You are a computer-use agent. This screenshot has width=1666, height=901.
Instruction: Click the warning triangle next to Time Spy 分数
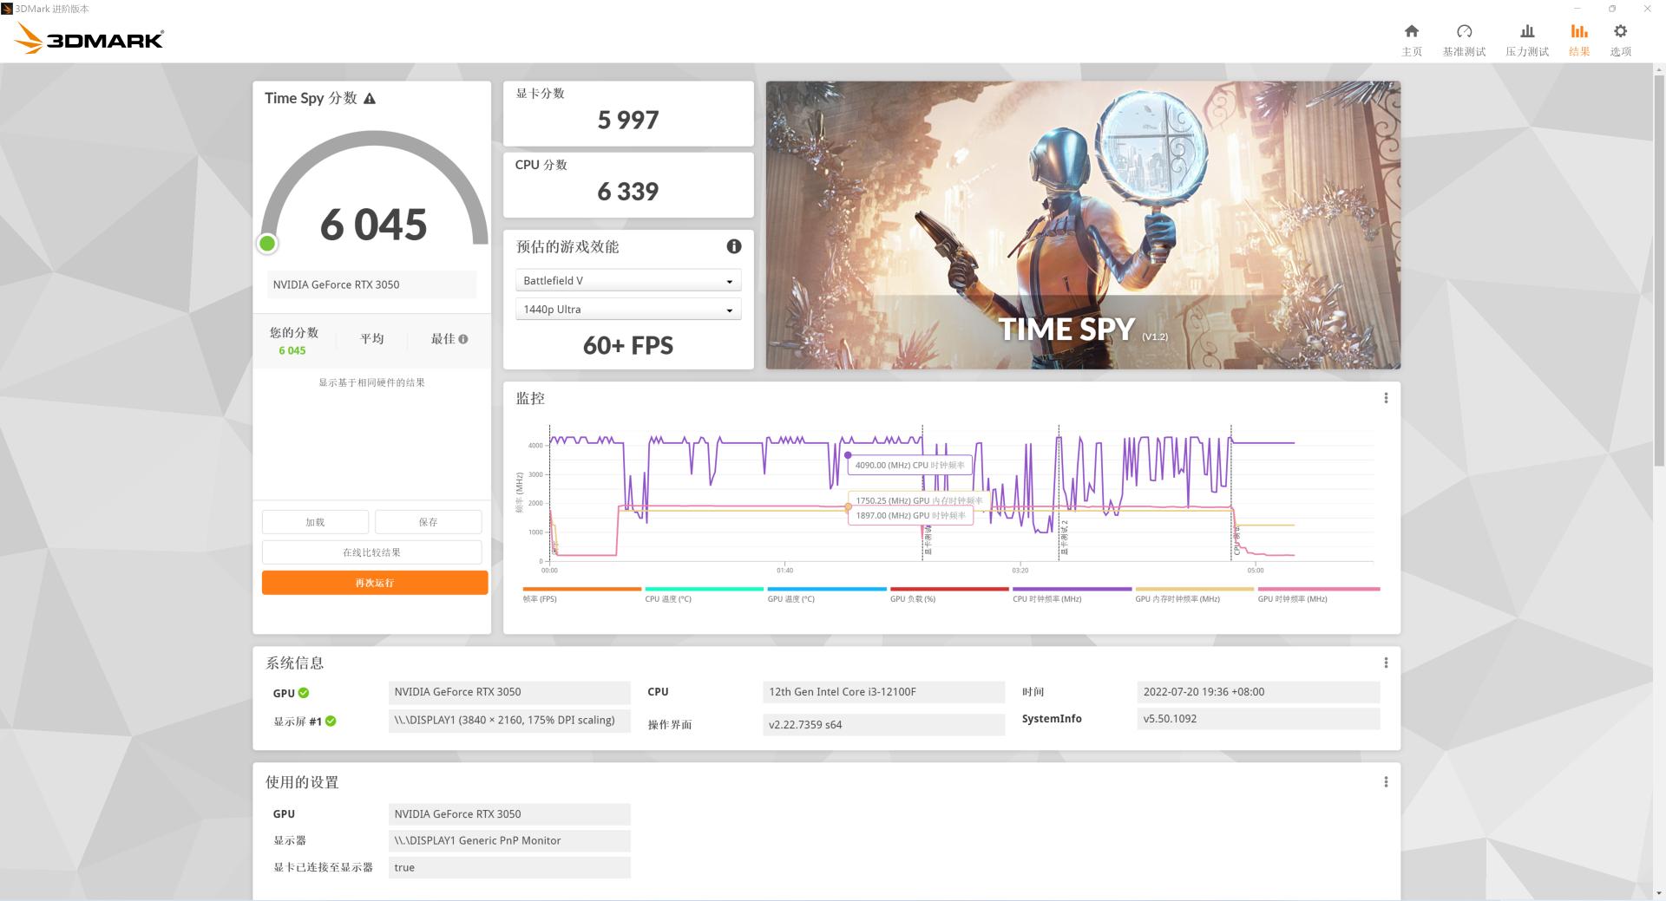tap(370, 98)
